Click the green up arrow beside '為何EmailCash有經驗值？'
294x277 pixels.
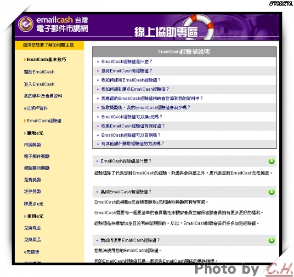pyautogui.click(x=271, y=192)
